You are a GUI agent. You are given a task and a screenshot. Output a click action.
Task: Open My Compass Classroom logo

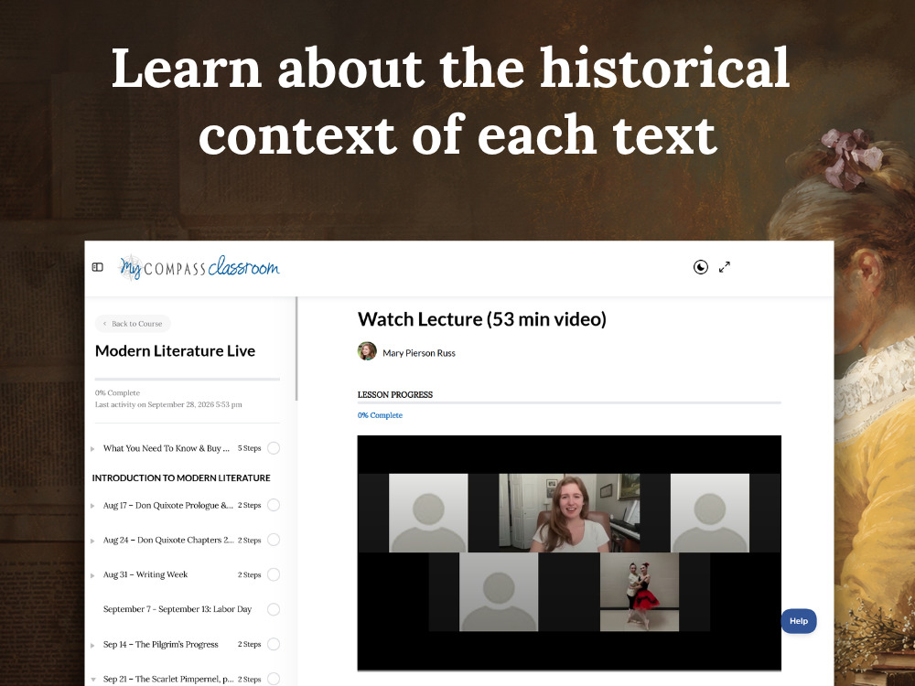[199, 268]
